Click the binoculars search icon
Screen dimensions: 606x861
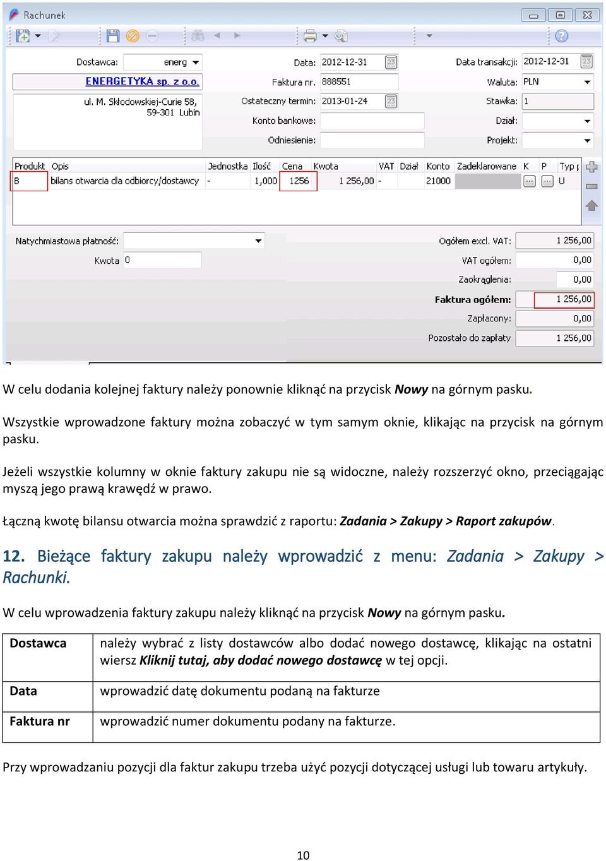coord(198,36)
